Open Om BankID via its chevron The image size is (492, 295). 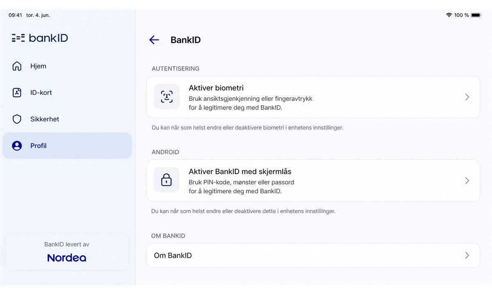pos(467,255)
